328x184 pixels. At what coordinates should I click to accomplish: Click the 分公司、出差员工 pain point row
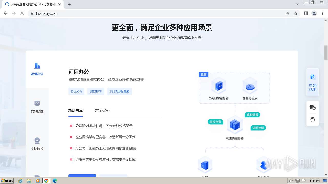102,148
